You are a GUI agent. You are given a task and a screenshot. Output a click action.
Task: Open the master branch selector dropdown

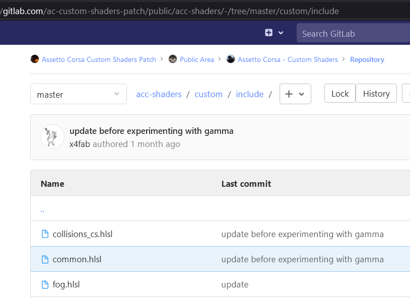pyautogui.click(x=79, y=94)
